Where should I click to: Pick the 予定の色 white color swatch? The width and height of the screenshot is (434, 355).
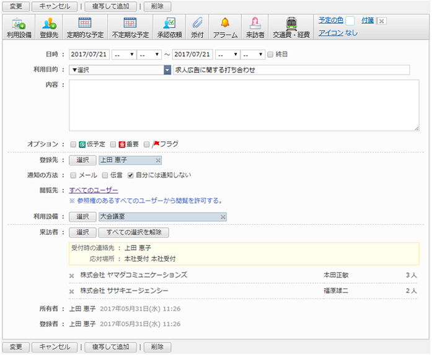(x=350, y=21)
